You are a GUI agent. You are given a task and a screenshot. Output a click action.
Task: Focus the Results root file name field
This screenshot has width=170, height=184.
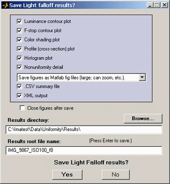[84, 151]
